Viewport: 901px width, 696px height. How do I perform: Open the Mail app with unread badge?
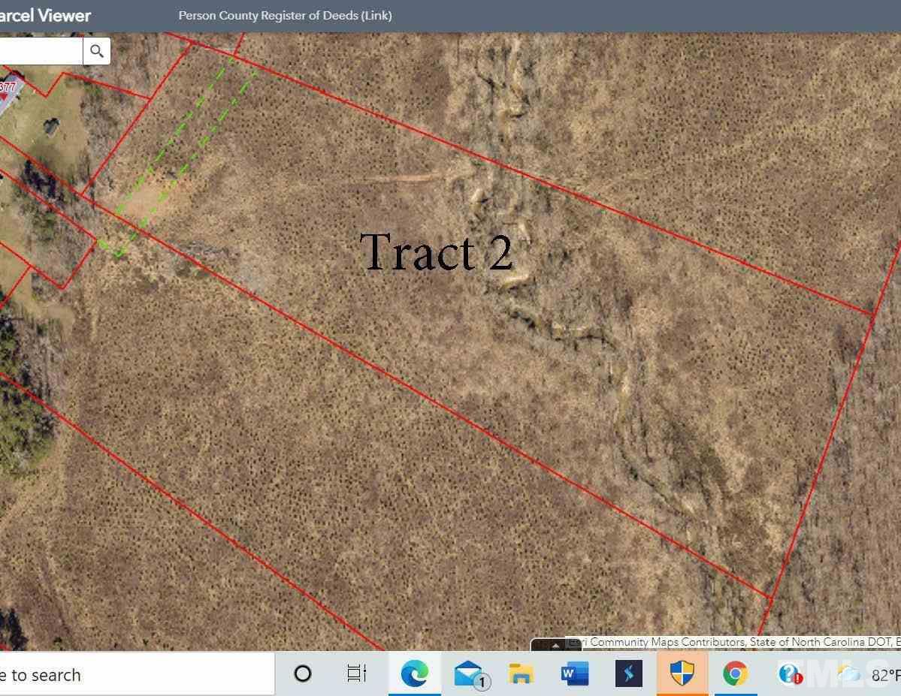click(470, 673)
